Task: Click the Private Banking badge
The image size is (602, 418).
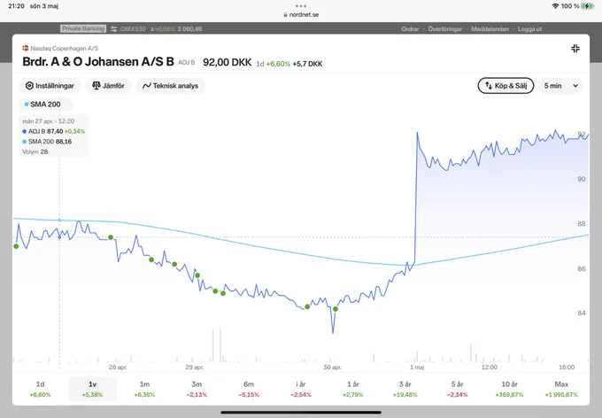Action: [83, 28]
